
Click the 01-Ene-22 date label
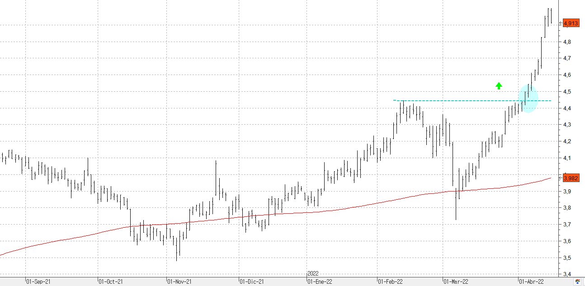click(x=320, y=281)
